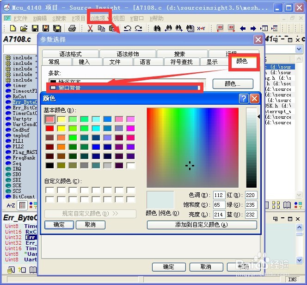Click the Undo arrow icon

tap(127, 28)
